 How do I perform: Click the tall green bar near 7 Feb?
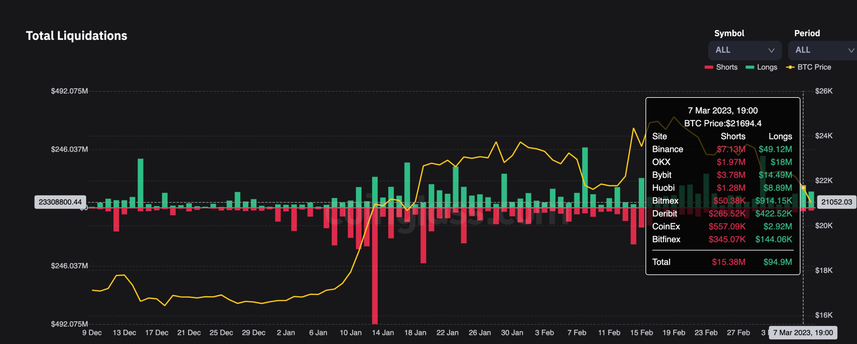[585, 177]
